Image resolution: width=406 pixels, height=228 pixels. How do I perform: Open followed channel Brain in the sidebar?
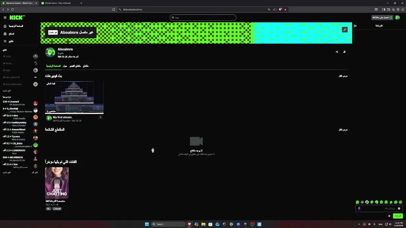[20, 63]
